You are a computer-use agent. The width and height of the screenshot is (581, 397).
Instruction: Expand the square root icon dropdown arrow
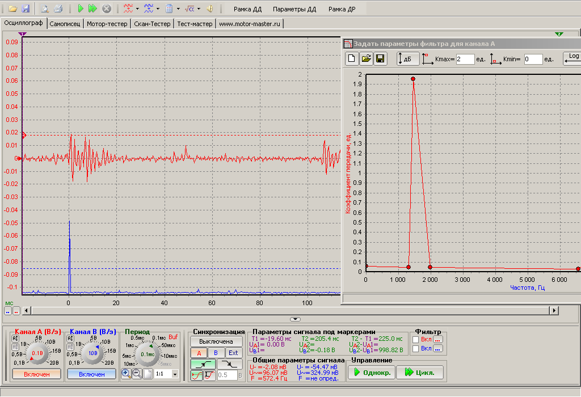pos(199,9)
